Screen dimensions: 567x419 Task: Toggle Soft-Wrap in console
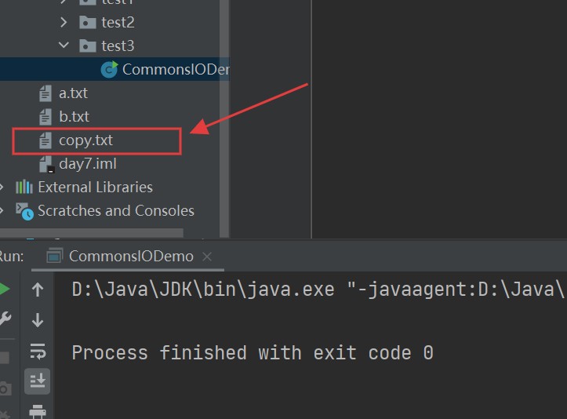coord(37,351)
